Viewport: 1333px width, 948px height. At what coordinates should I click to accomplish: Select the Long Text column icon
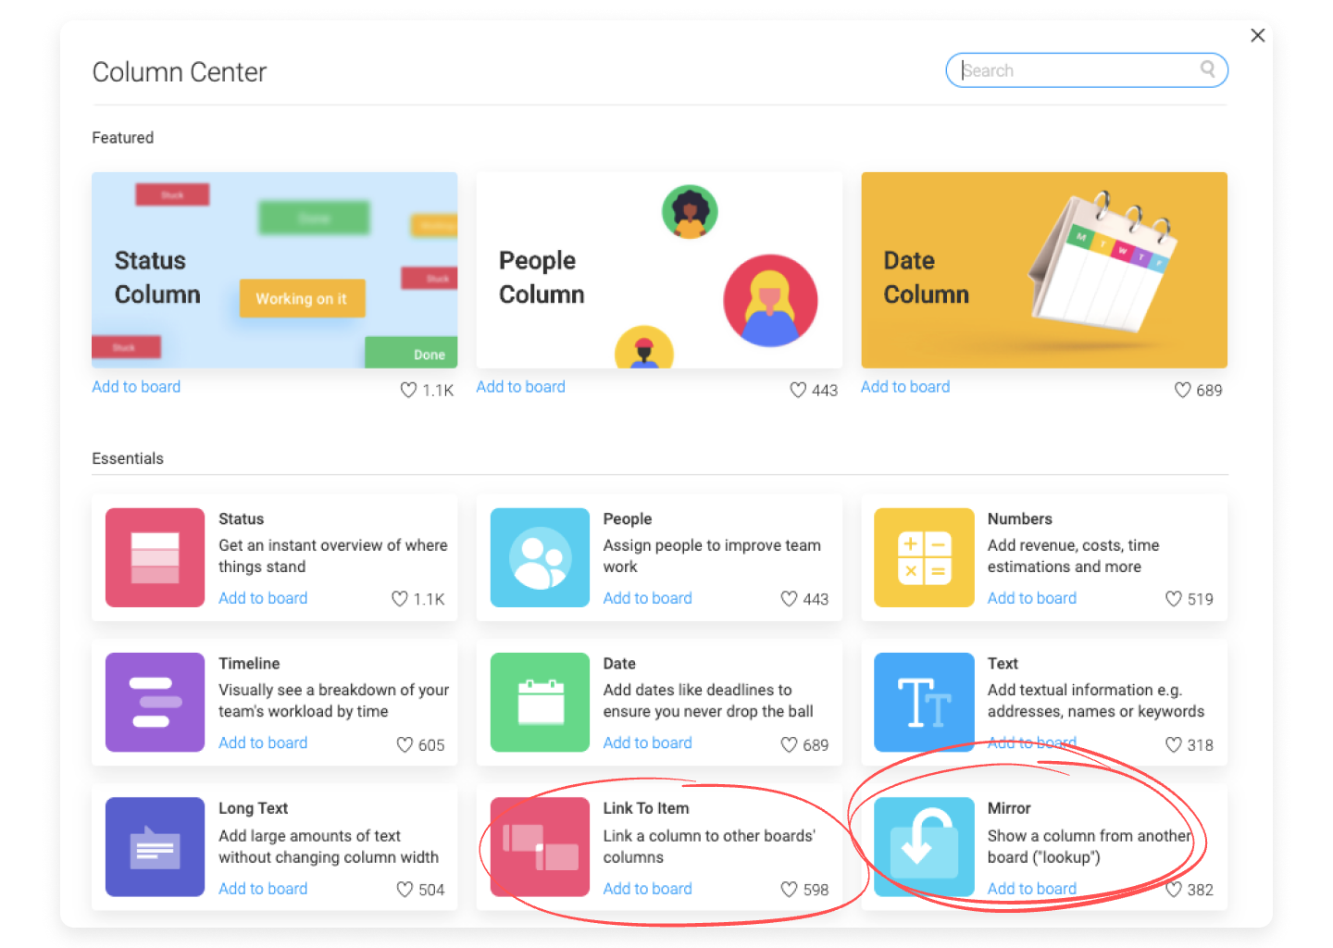point(155,847)
